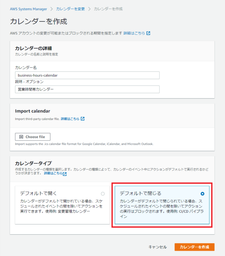Click the カレンダータイプ section heading
The width and height of the screenshot is (225, 256).
click(x=33, y=163)
